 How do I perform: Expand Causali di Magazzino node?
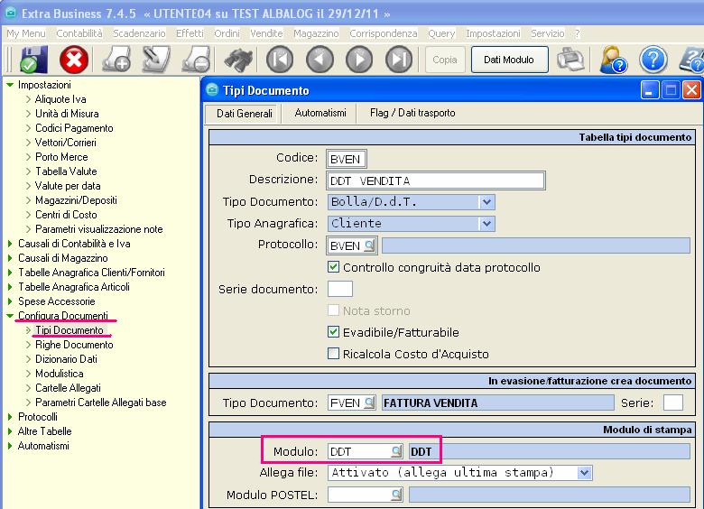pyautogui.click(x=10, y=258)
